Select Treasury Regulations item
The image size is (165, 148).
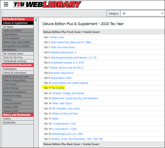pos(18,80)
